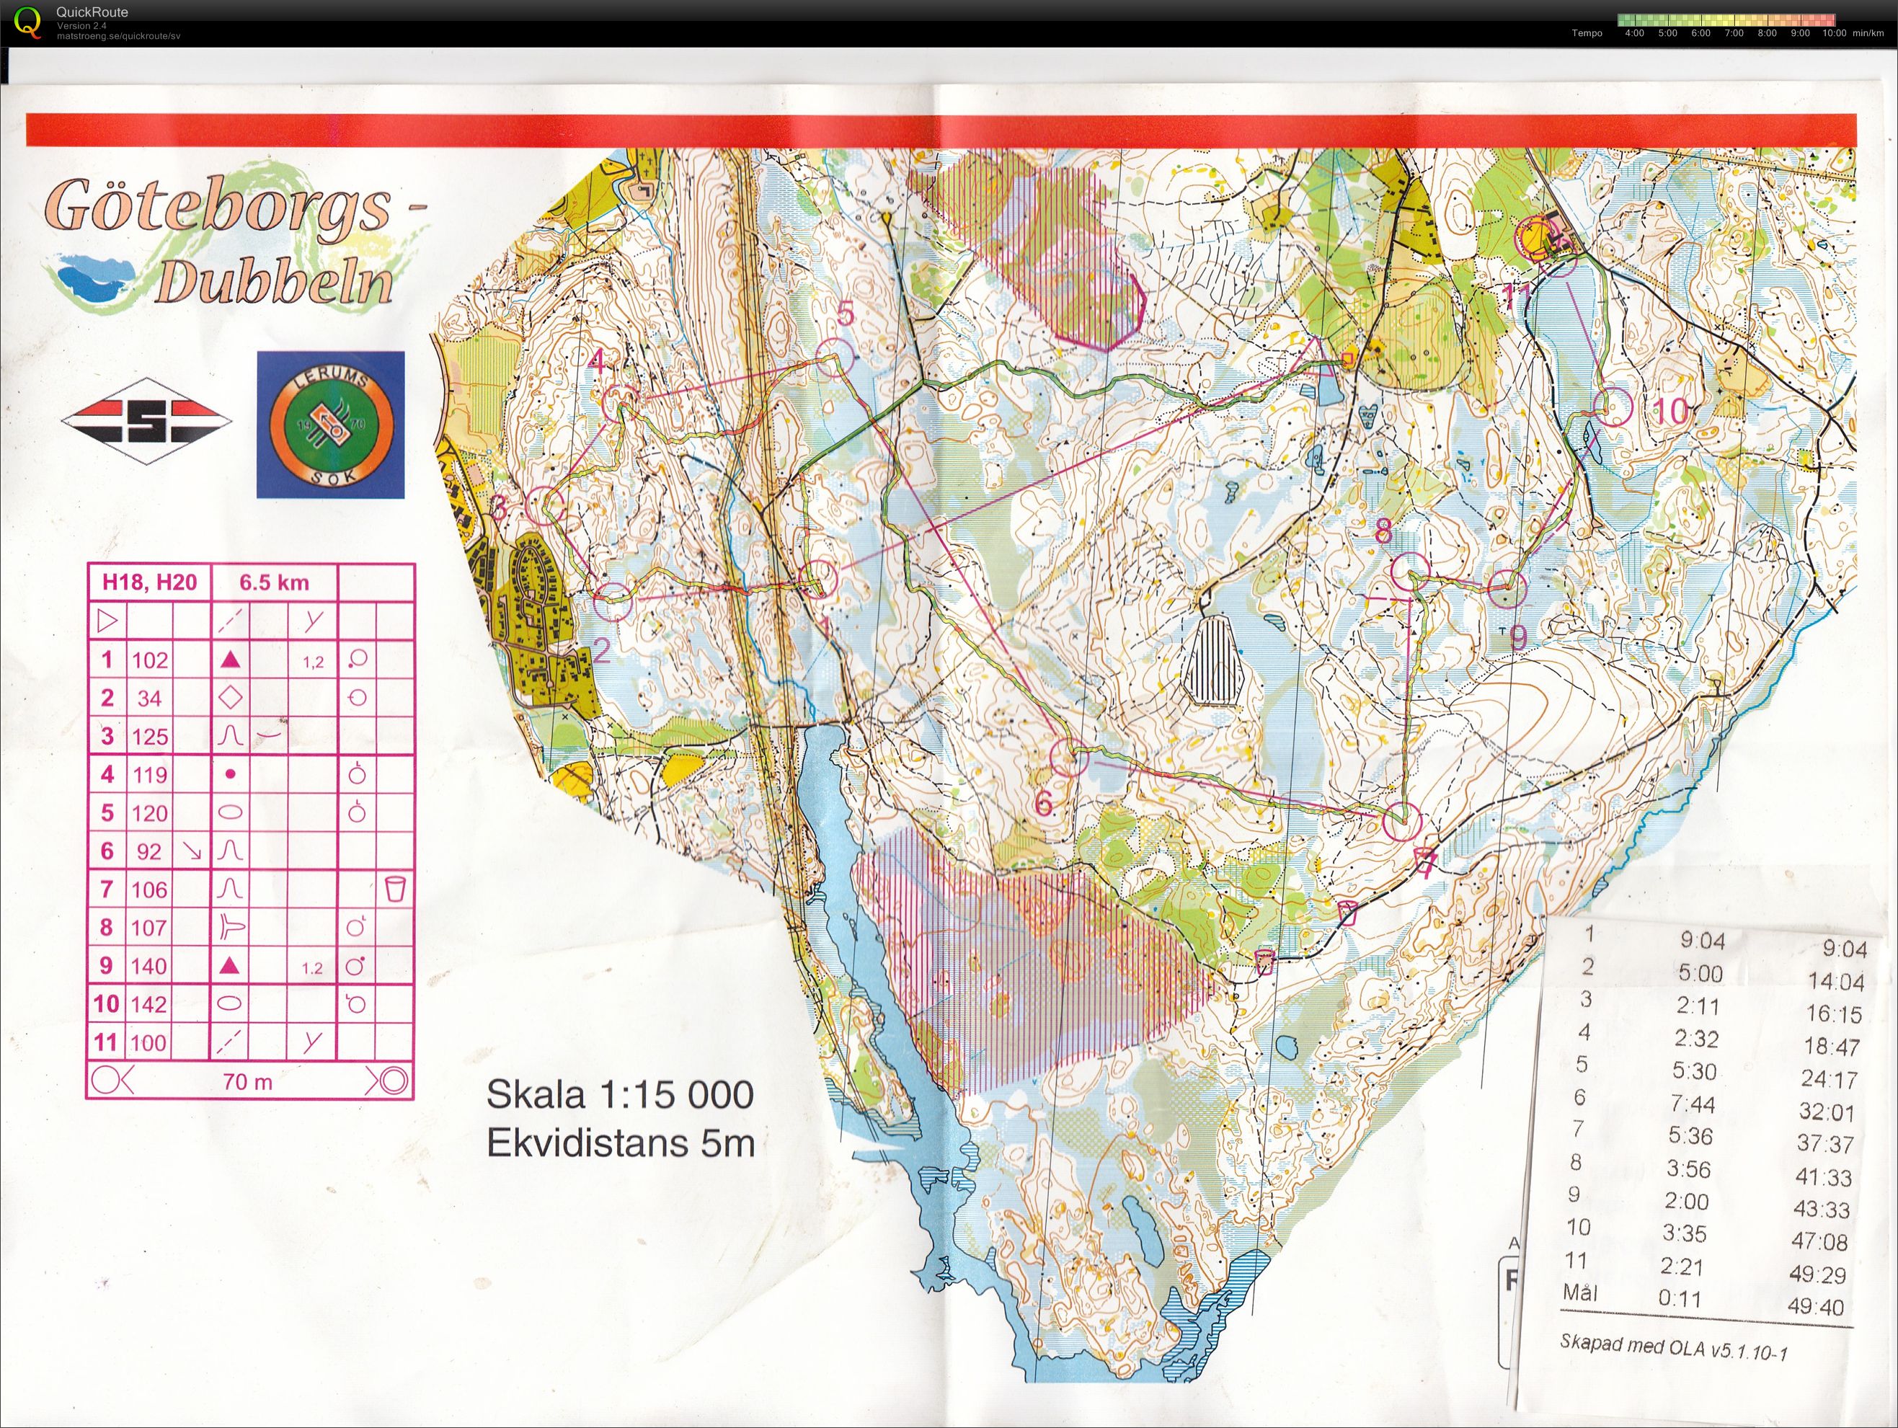The width and height of the screenshot is (1898, 1428).
Task: Click control circle 2 on the map
Action: click(x=613, y=602)
